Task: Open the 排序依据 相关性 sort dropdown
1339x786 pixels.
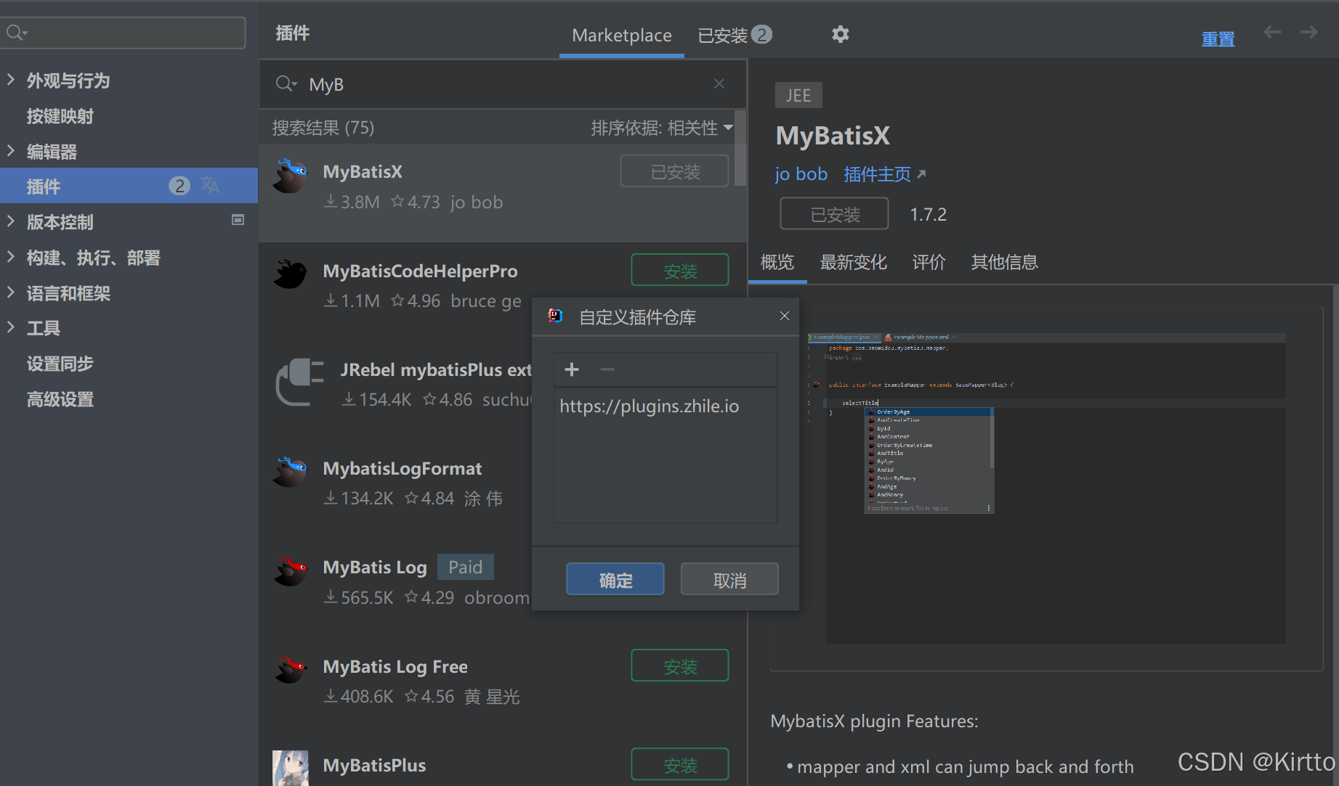Action: point(662,128)
